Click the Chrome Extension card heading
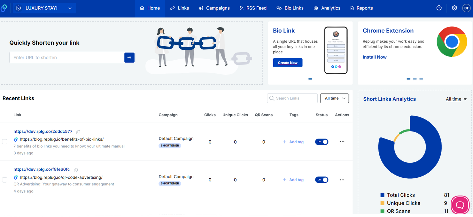The image size is (473, 217). click(388, 31)
